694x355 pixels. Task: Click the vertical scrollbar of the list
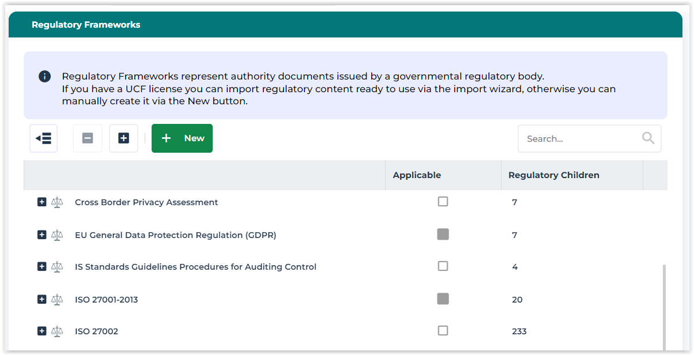tap(664, 305)
